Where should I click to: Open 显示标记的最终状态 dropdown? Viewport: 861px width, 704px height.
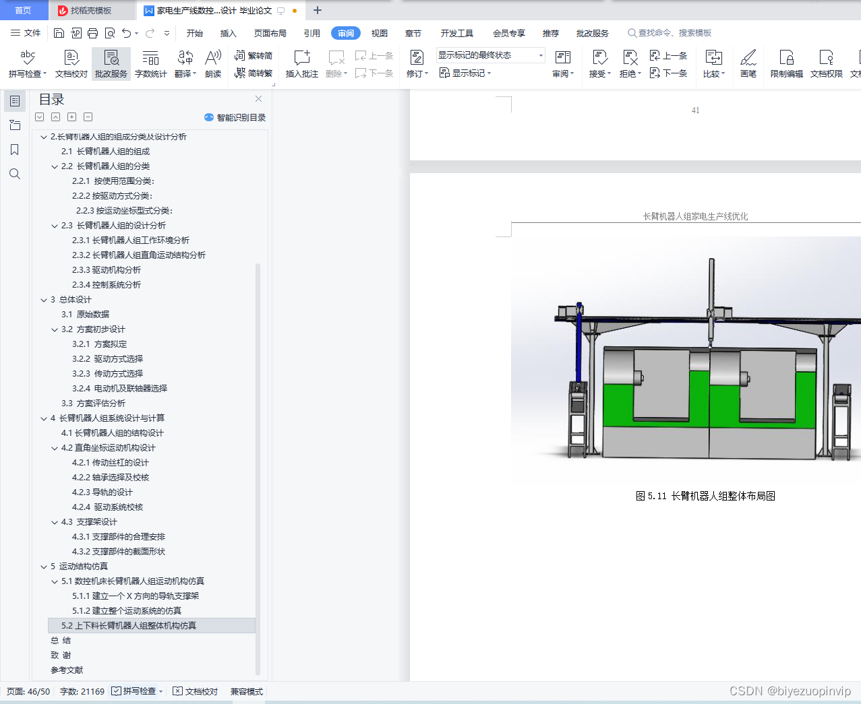pos(491,55)
